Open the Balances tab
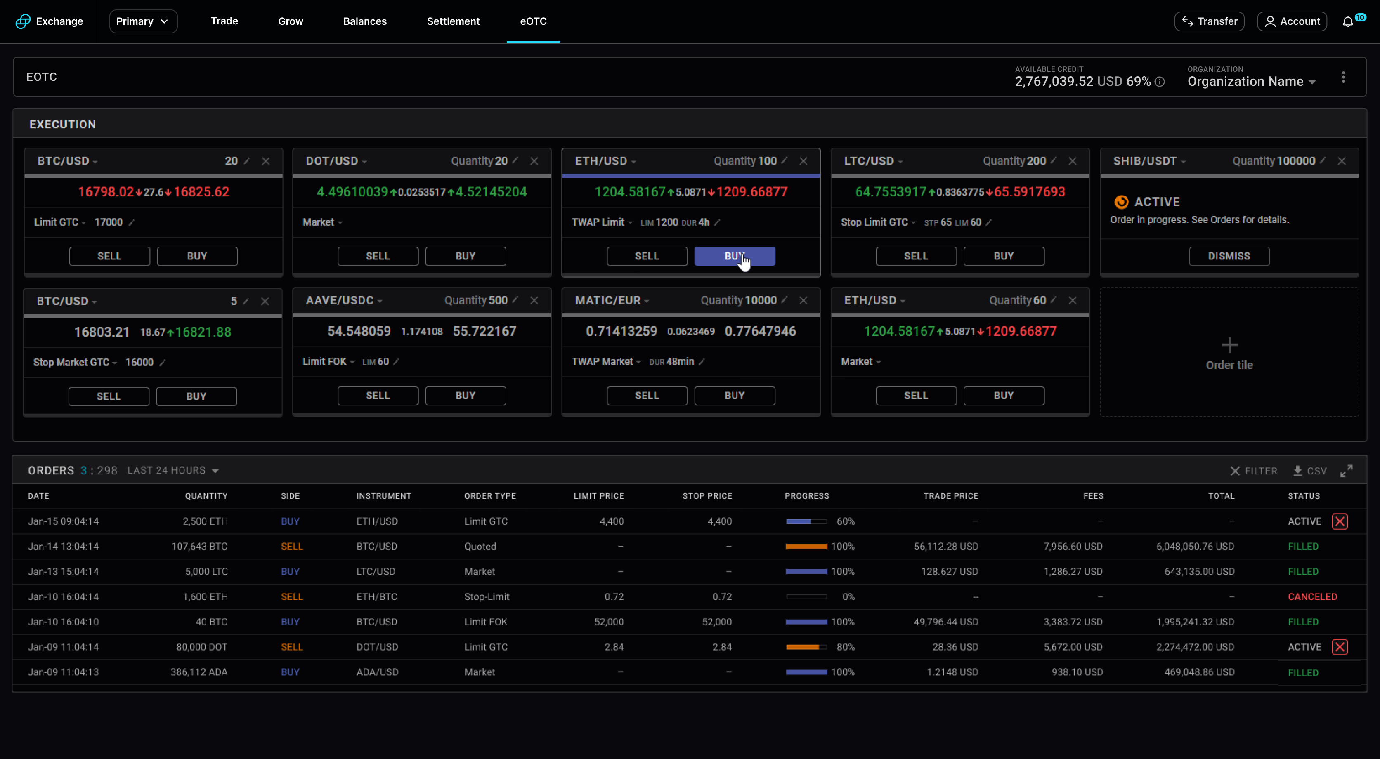Image resolution: width=1380 pixels, height=759 pixels. [x=365, y=21]
